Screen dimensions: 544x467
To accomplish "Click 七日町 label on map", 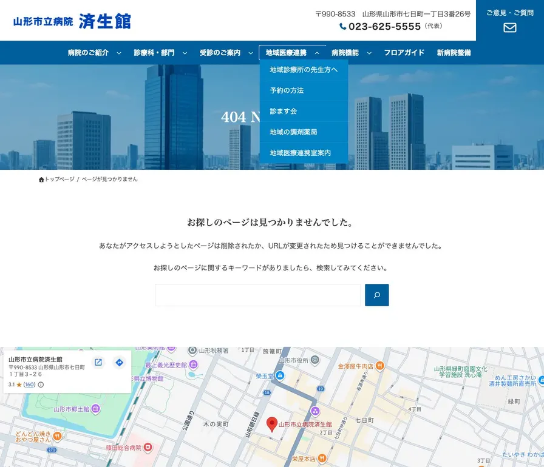I will point(364,420).
